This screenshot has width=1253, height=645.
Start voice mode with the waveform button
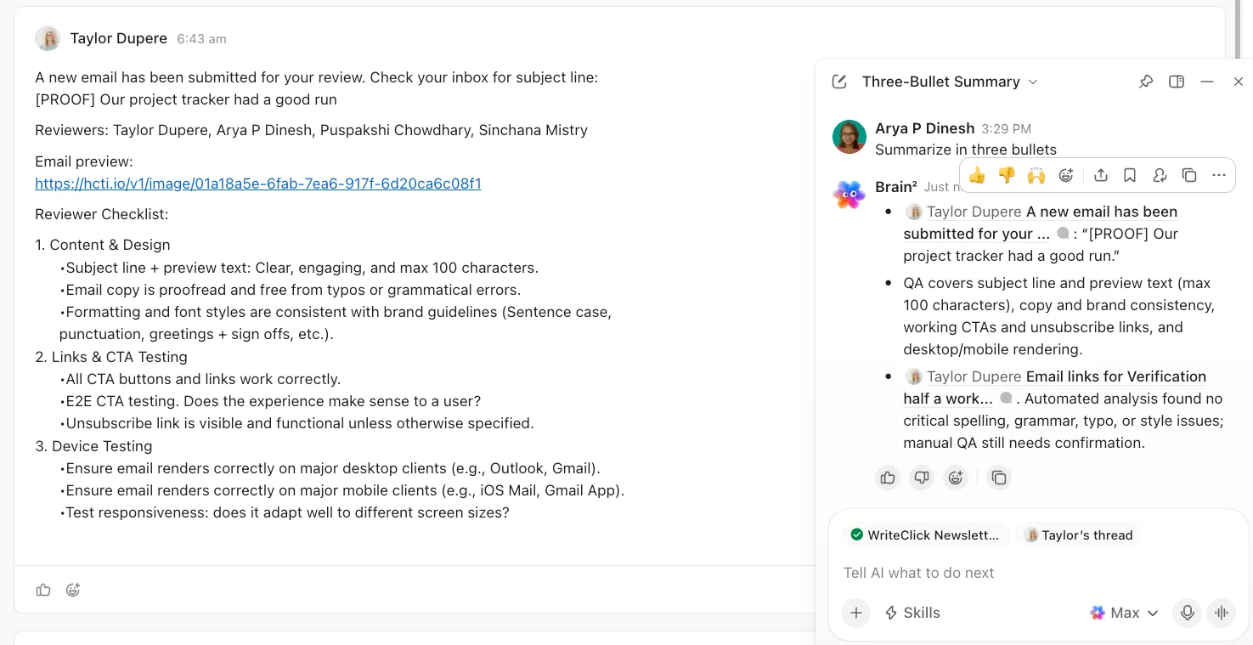(x=1222, y=613)
